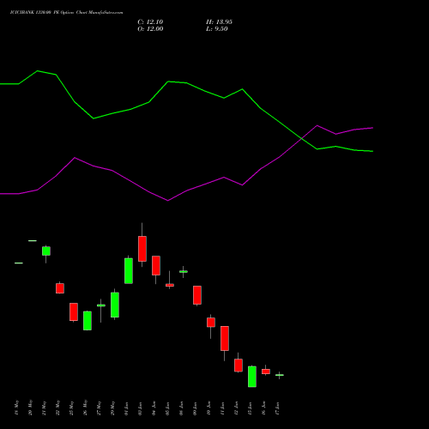The height and width of the screenshot is (429, 429).
Task: Click the purple indicator line's right peak
Action: click(317, 125)
